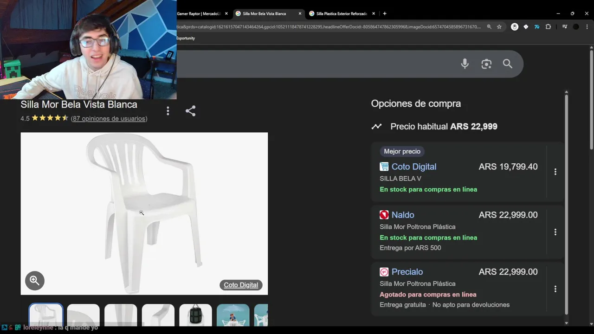594x334 pixels.
Task: Click the main white chair product image
Action: (x=144, y=213)
